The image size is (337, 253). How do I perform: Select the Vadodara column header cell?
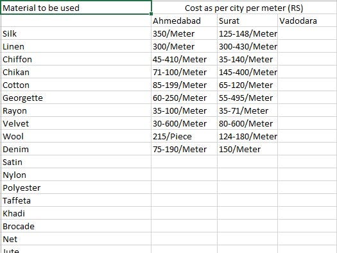307,21
